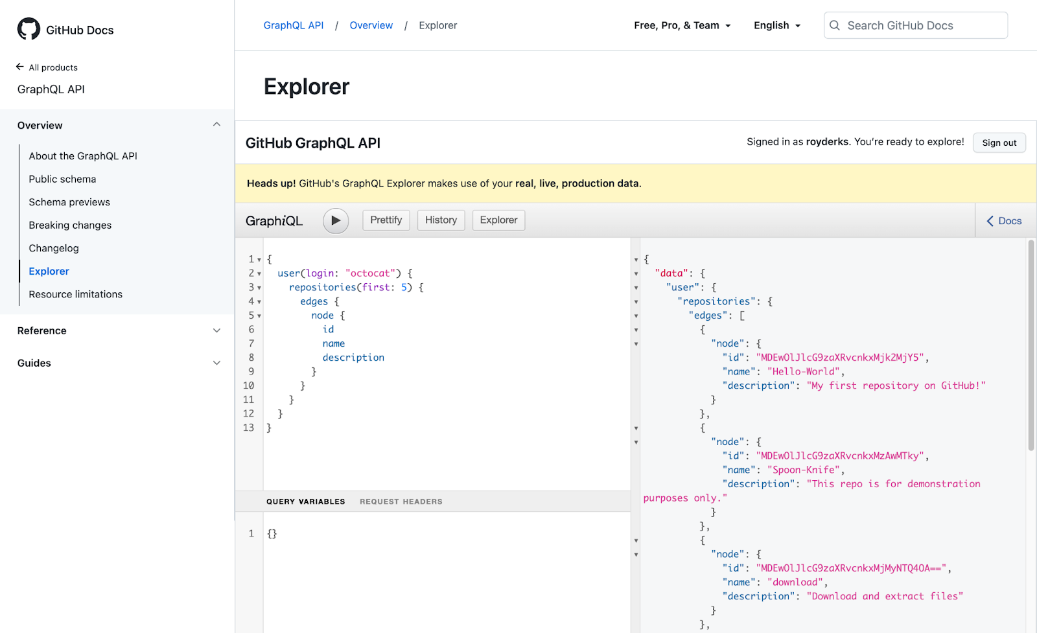This screenshot has width=1037, height=633.
Task: Open the English language dropdown
Action: [x=777, y=25]
